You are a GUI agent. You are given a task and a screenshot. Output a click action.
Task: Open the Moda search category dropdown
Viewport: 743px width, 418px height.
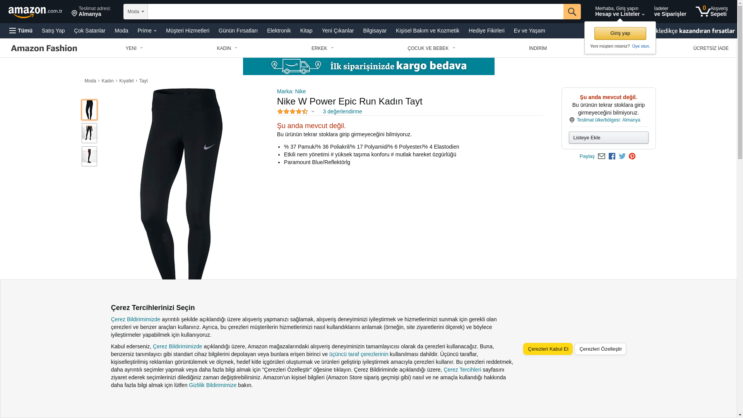[135, 12]
